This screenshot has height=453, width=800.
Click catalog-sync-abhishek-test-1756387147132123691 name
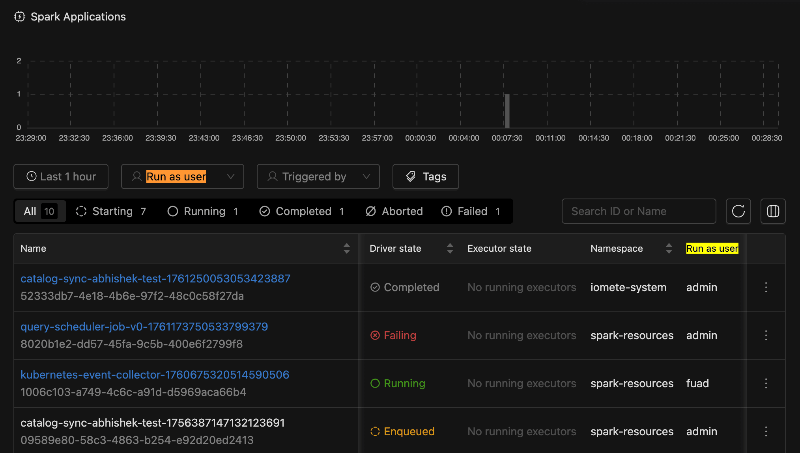tap(153, 423)
